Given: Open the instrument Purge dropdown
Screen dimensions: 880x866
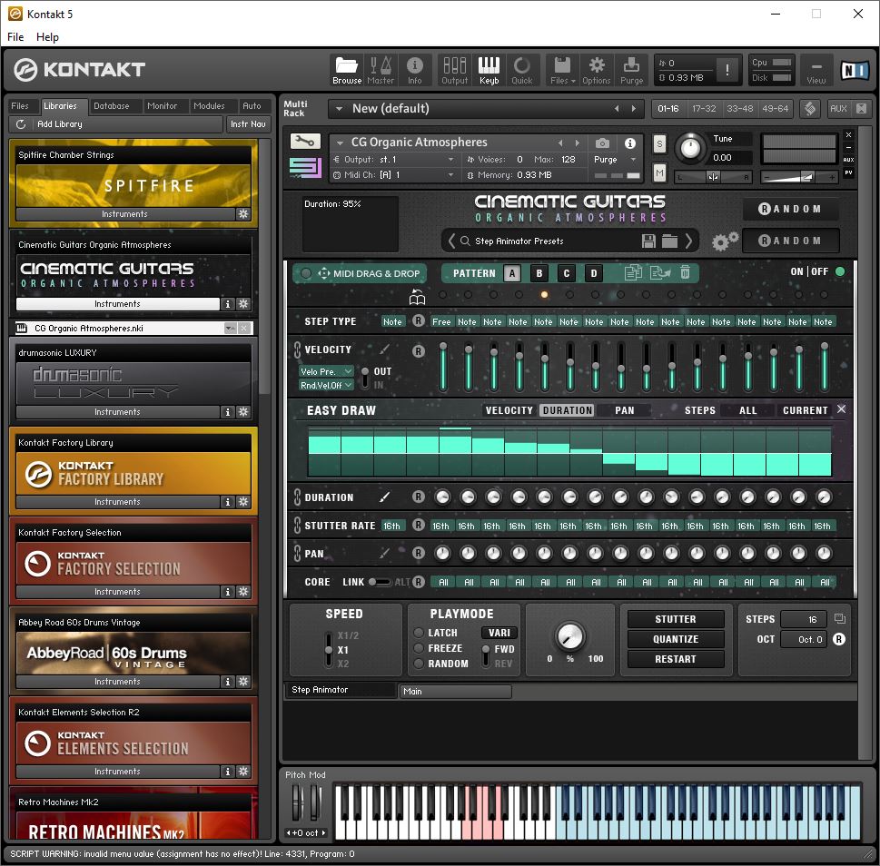Looking at the screenshot, I should (615, 159).
